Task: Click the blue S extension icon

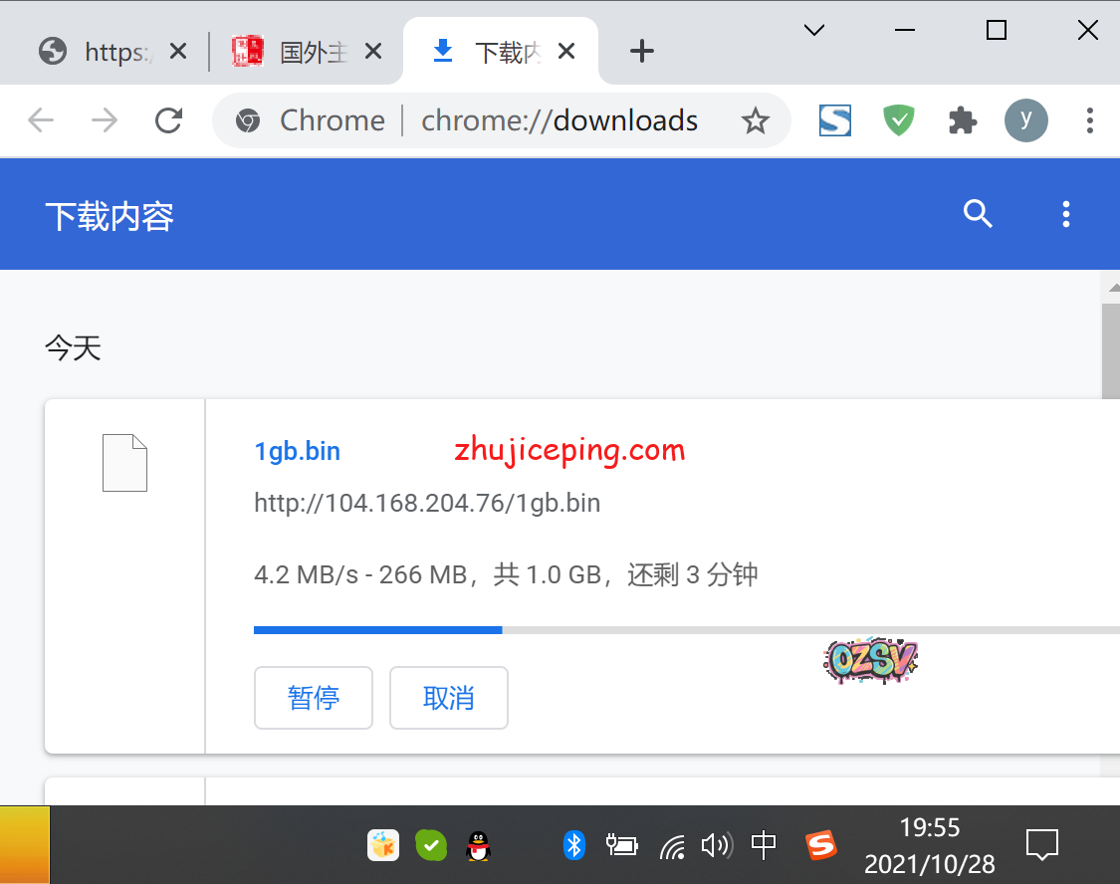Action: pos(834,121)
